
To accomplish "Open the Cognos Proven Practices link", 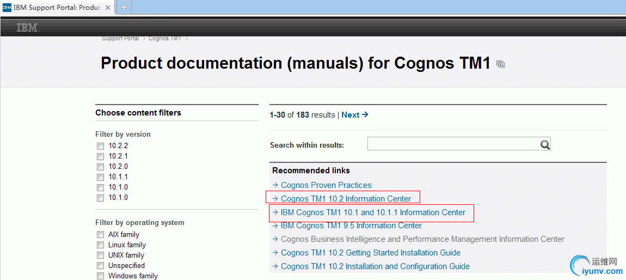I will coord(326,185).
